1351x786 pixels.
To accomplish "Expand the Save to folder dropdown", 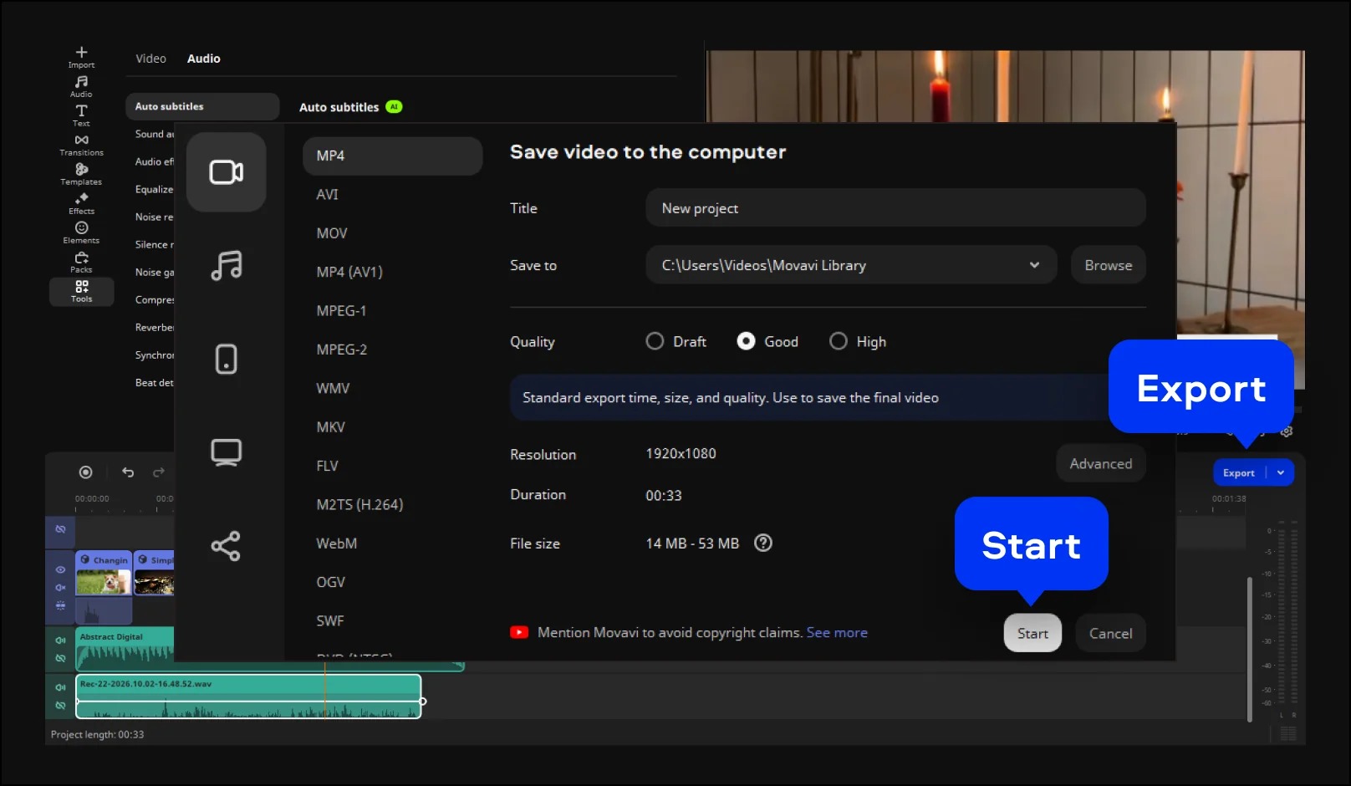I will (x=1034, y=265).
